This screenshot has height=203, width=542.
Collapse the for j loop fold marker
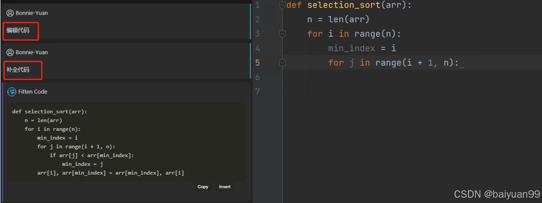pyautogui.click(x=282, y=63)
